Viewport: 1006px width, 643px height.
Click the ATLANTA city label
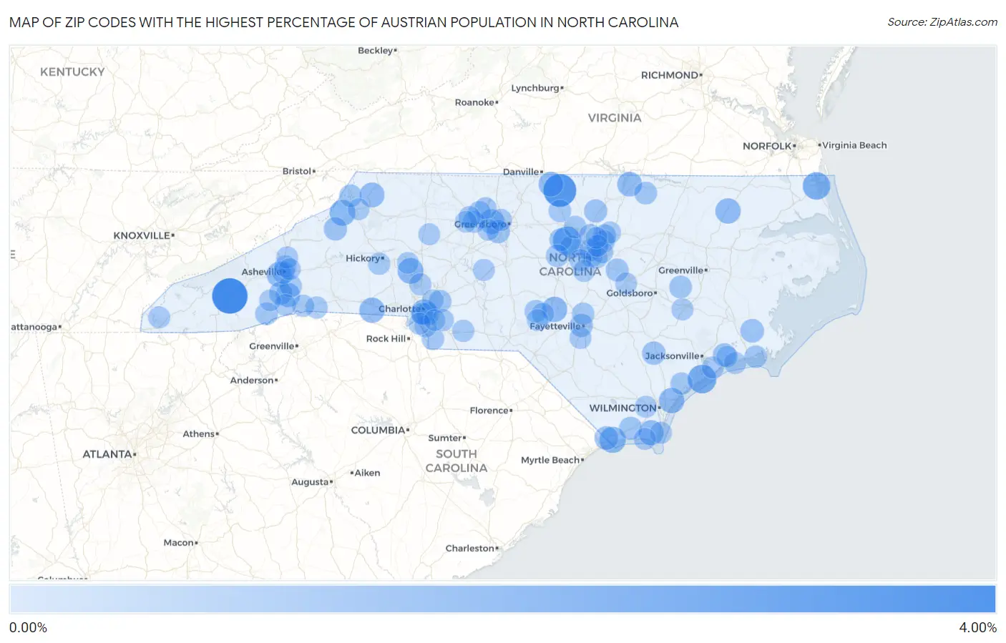pos(107,454)
